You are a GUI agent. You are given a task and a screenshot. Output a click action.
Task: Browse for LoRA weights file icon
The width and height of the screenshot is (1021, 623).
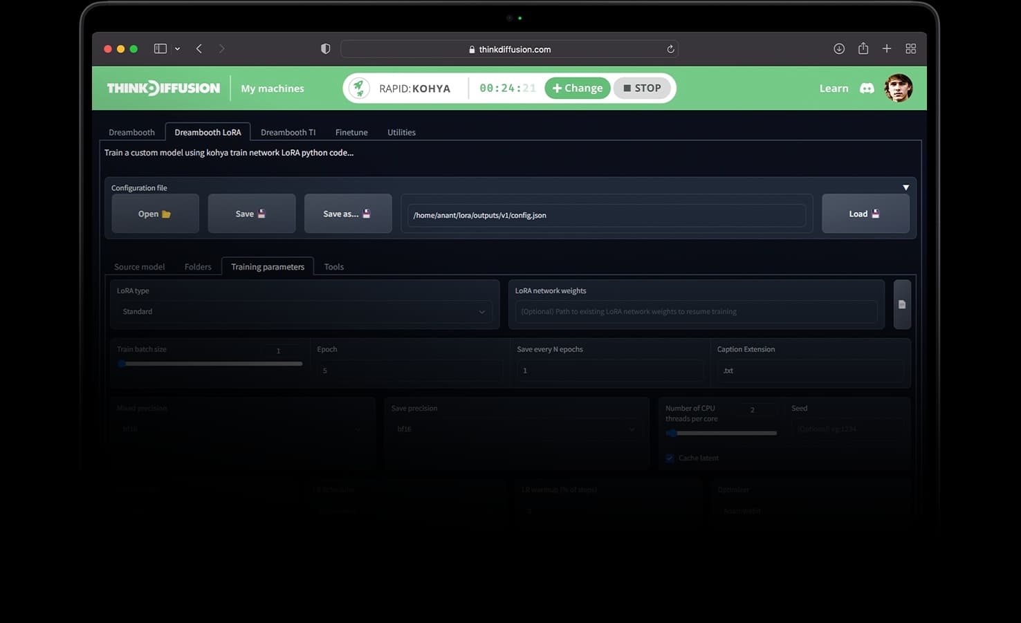point(902,304)
